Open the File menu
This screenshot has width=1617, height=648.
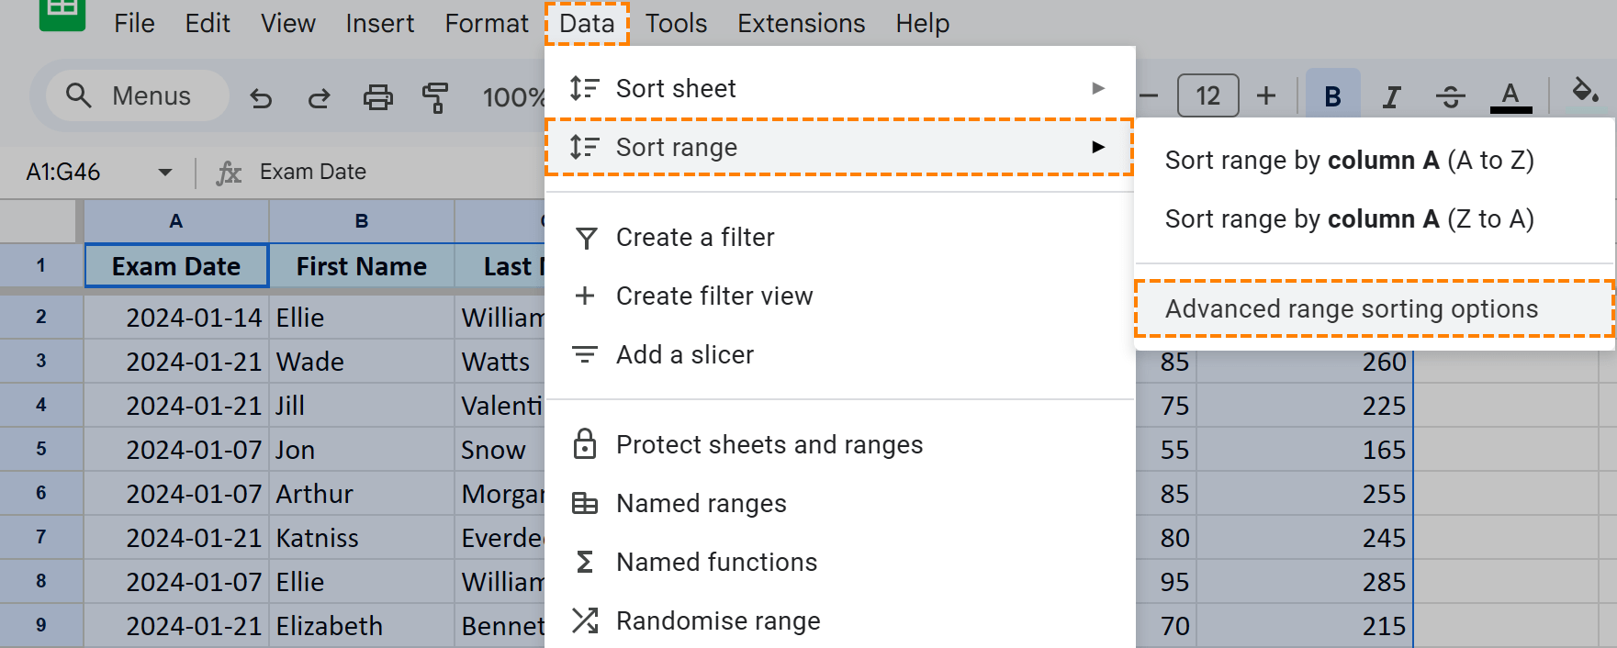coord(134,23)
